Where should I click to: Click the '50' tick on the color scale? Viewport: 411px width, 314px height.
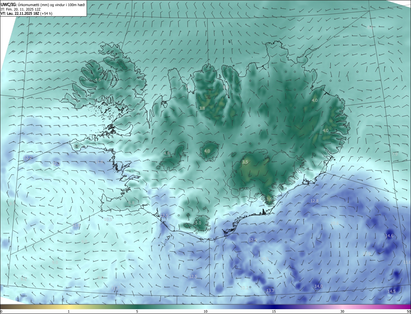click(x=409, y=311)
